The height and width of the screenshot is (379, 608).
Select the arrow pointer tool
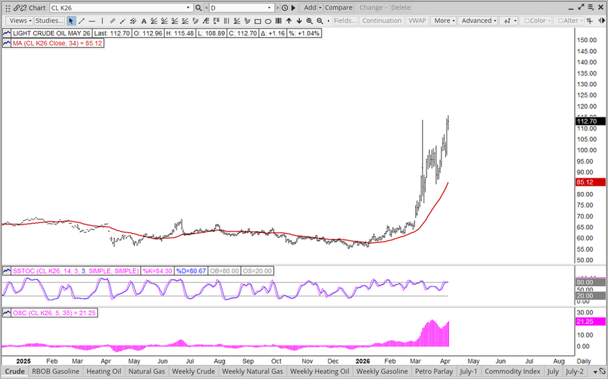click(x=71, y=21)
